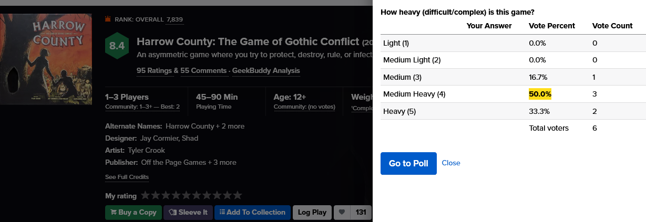Click the first rating star under My rating
The image size is (646, 222).
pos(145,195)
